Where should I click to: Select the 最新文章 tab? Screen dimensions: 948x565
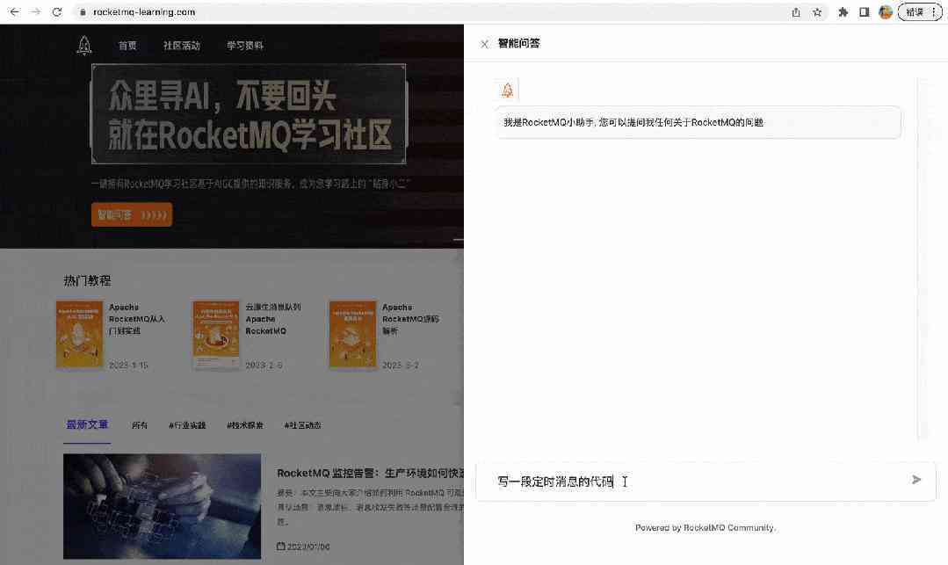pos(87,424)
